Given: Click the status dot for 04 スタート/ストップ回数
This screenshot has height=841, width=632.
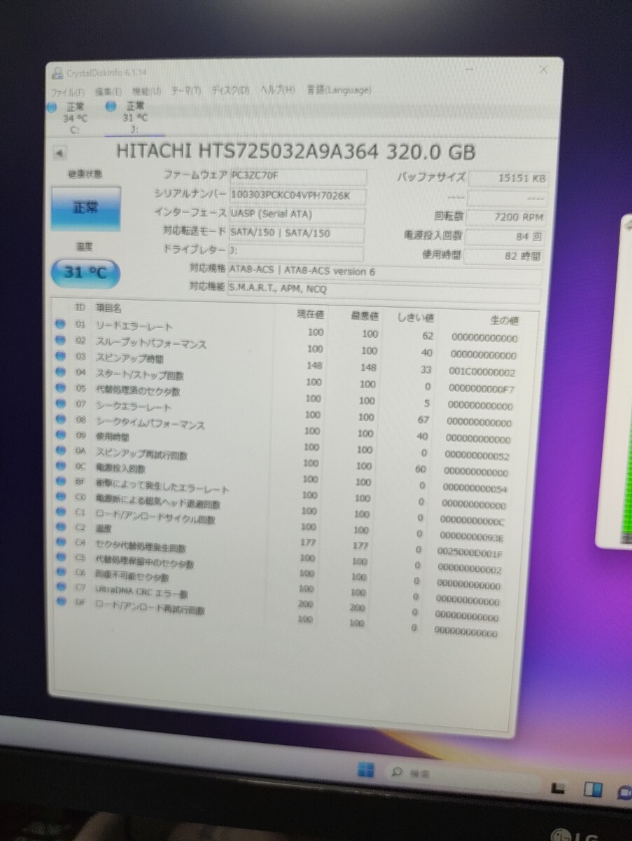Looking at the screenshot, I should coord(60,372).
